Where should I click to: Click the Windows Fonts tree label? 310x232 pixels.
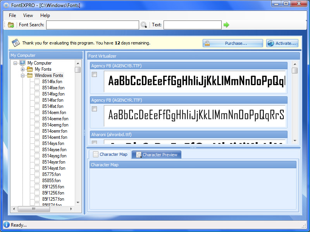coord(49,75)
